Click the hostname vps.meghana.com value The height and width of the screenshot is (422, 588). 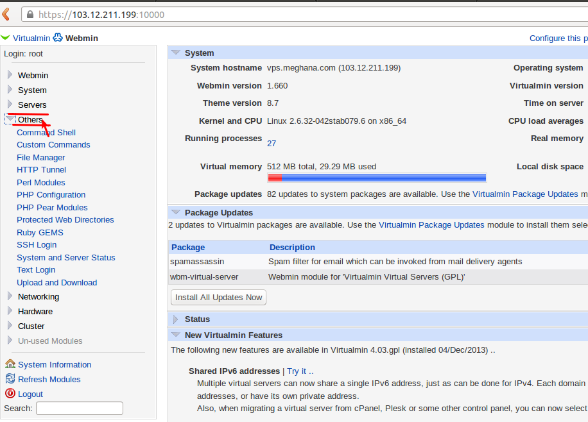[x=334, y=68]
